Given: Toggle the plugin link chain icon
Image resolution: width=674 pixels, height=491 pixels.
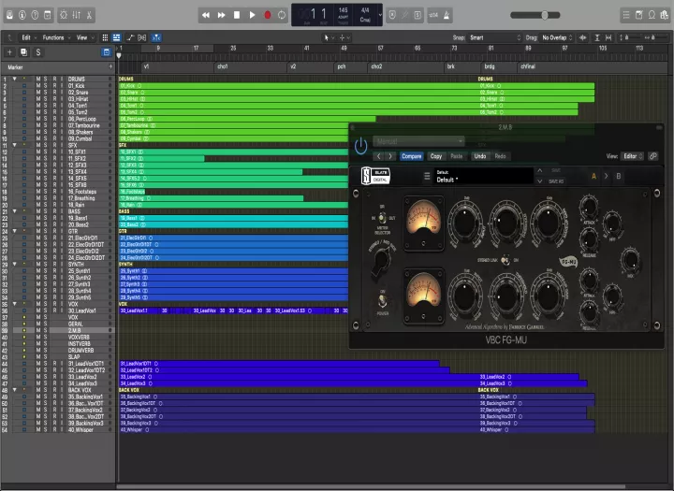Looking at the screenshot, I should [653, 156].
